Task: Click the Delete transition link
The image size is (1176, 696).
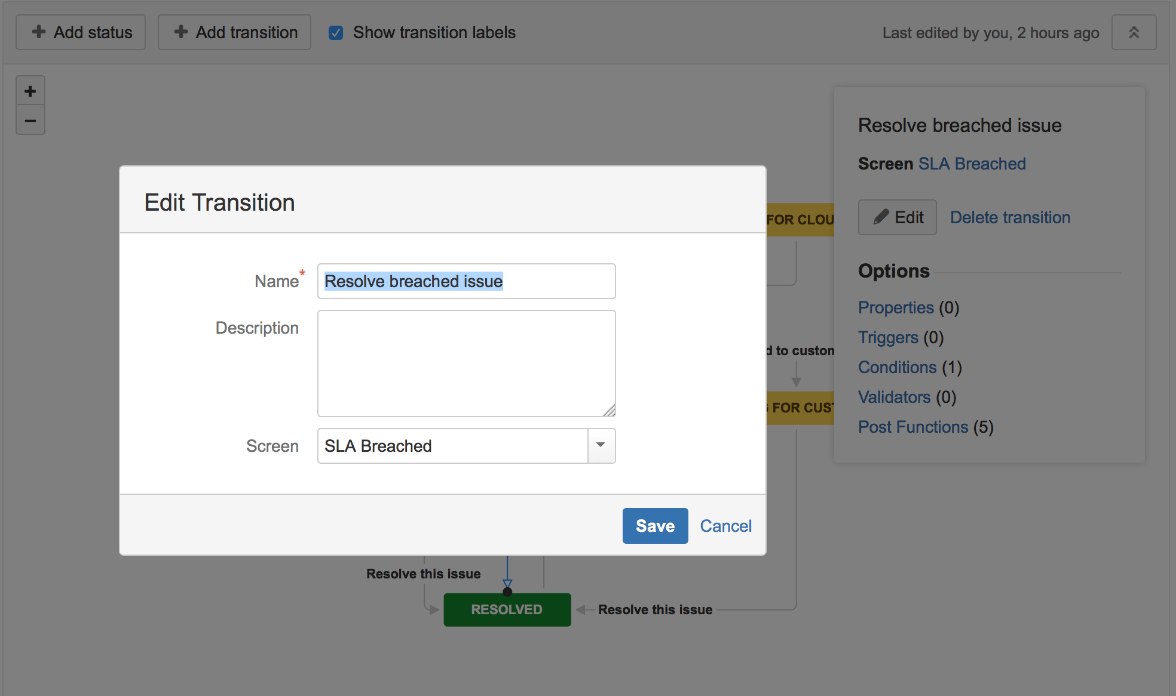Action: click(x=1010, y=217)
